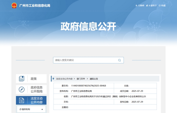Select index number 11440100007482567N/2025-00468
177x113 pixels.
coord(88,86)
